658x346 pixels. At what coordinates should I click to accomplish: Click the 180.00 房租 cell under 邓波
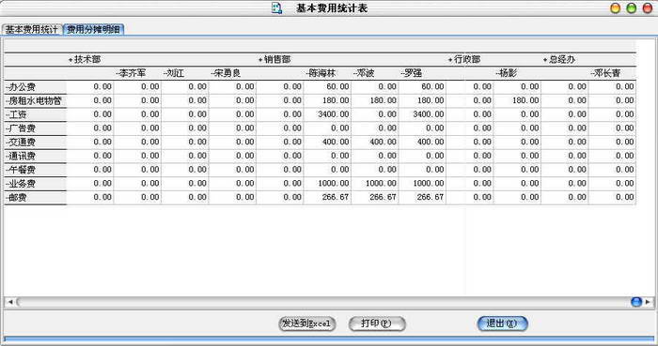coord(375,100)
